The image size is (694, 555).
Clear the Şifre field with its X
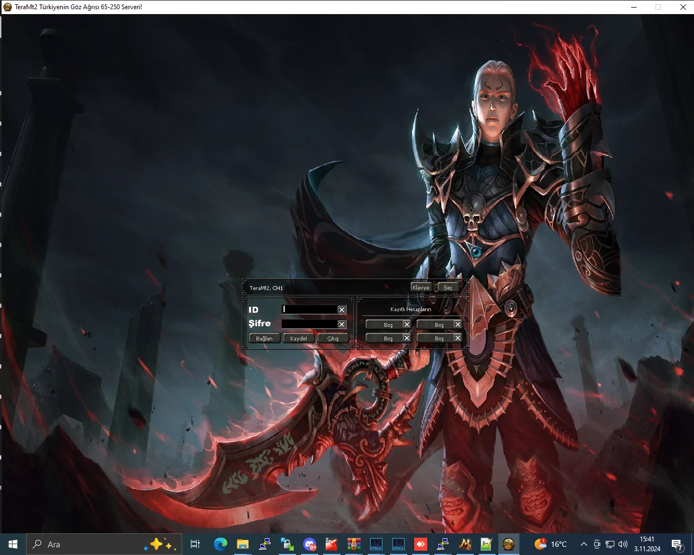click(342, 324)
